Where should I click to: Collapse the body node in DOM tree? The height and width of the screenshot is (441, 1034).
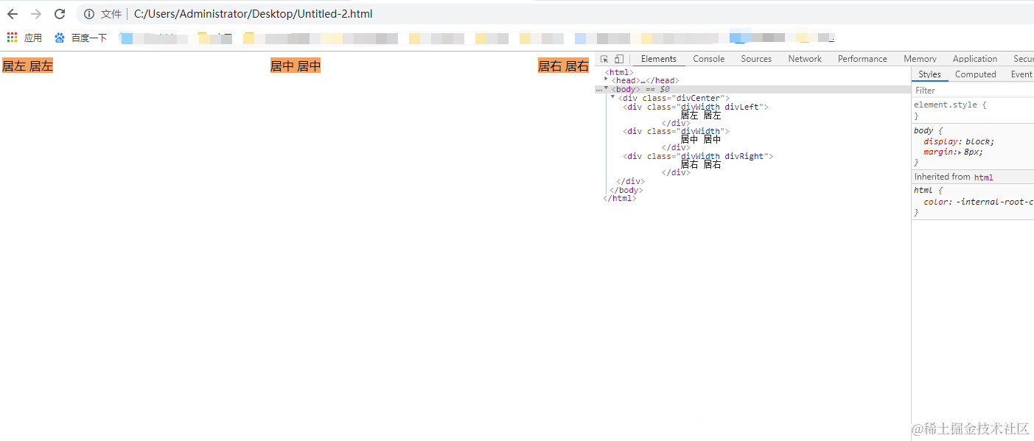click(607, 88)
